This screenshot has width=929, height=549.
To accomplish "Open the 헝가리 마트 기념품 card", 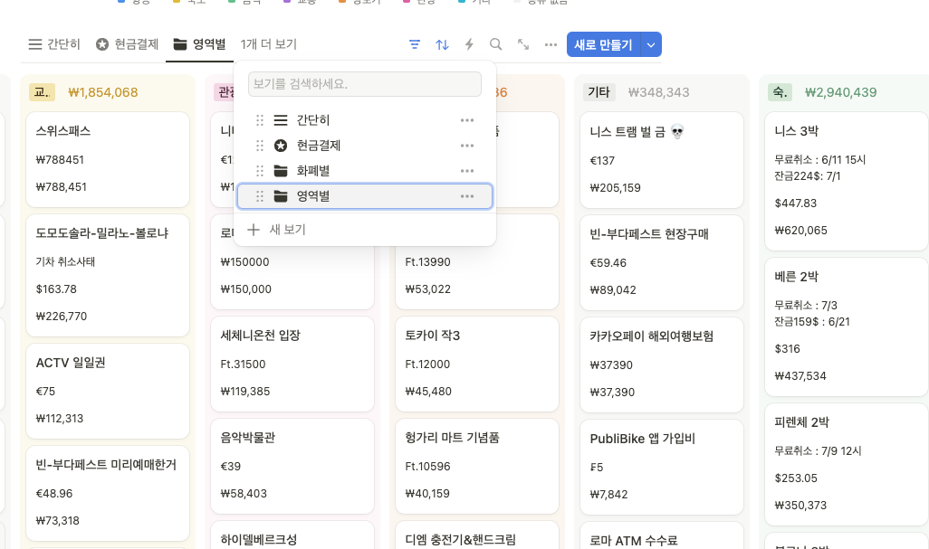I will 477,466.
